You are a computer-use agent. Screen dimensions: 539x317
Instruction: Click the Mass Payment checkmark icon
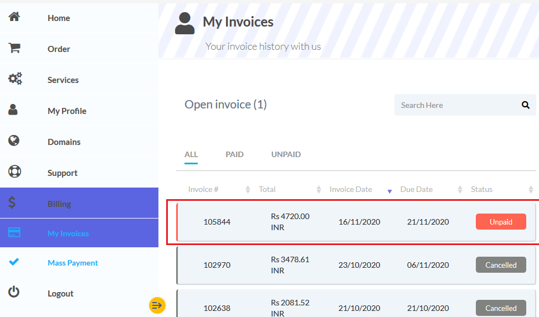tap(14, 262)
